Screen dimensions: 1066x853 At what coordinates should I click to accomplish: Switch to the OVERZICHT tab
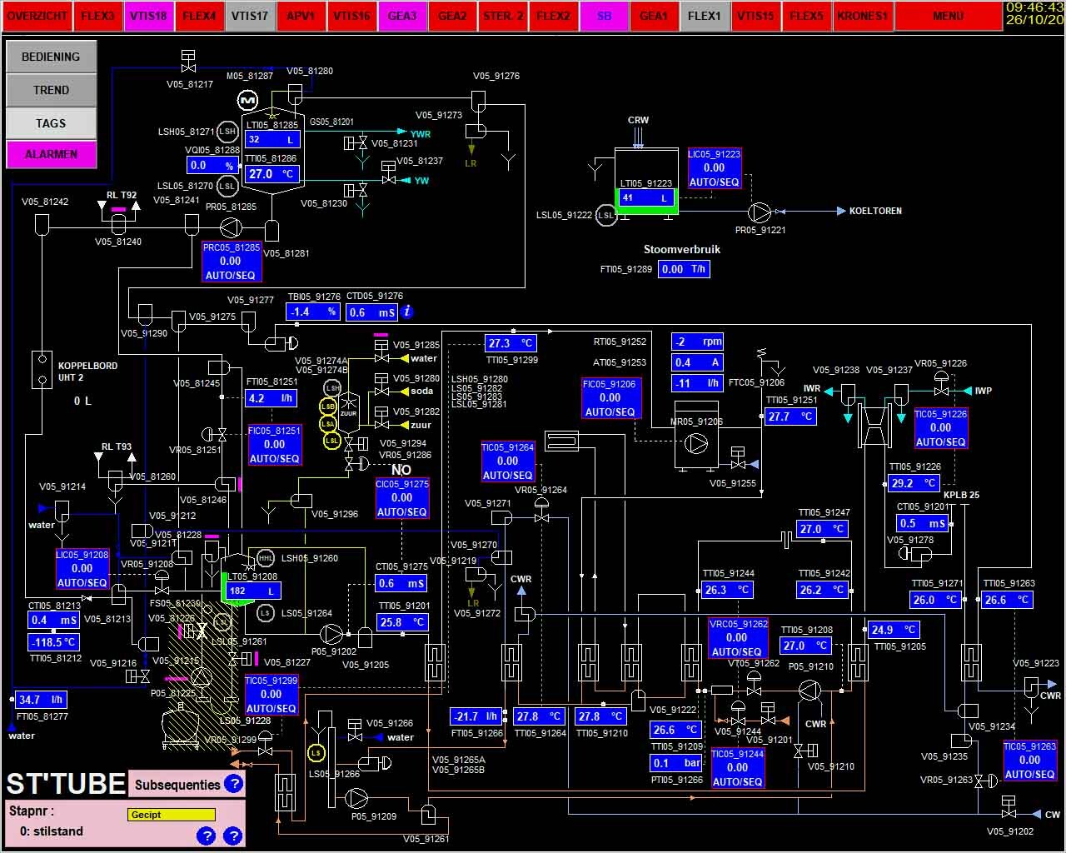(x=37, y=16)
